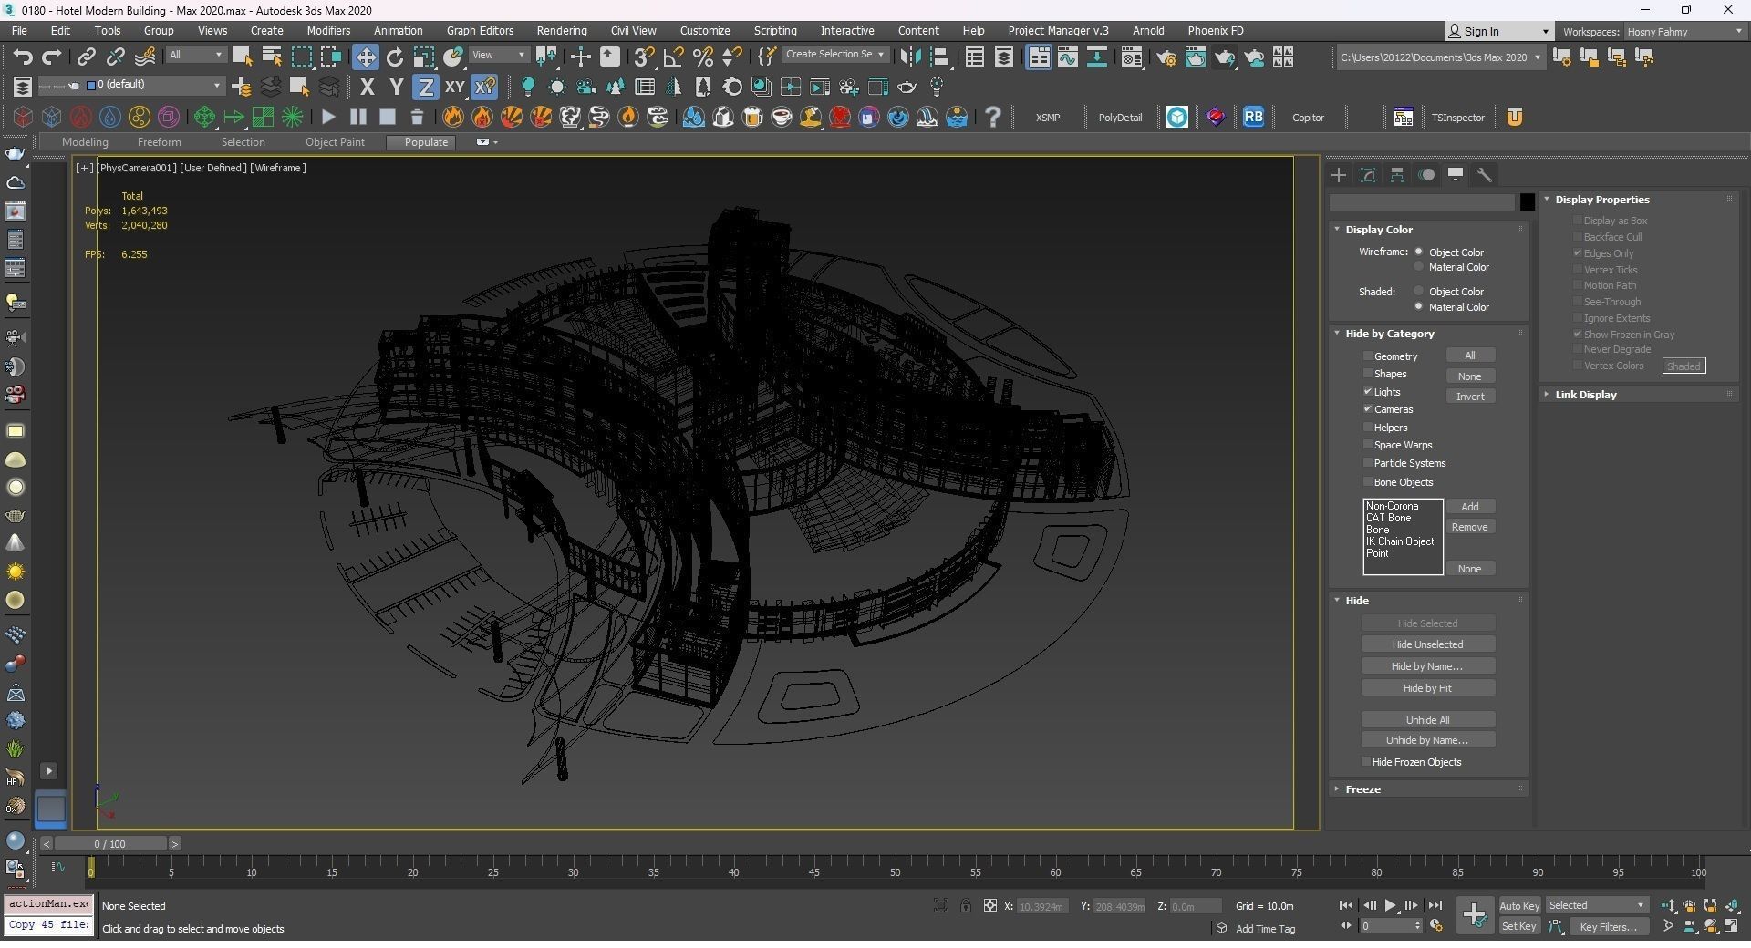The image size is (1751, 948).
Task: Click the Link selection chain icon
Action: point(86,57)
